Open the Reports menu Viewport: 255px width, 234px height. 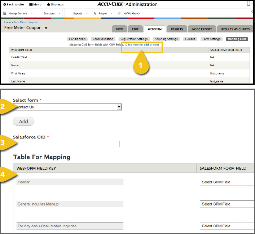pos(78,13)
